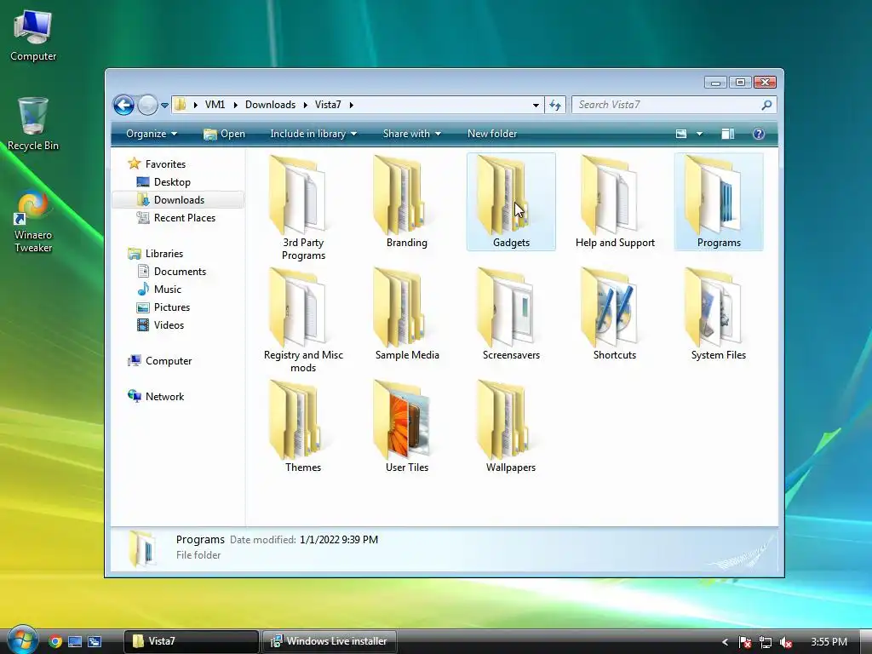Click the Forward navigation arrow
Viewport: 872px width, 654px height.
coord(147,105)
